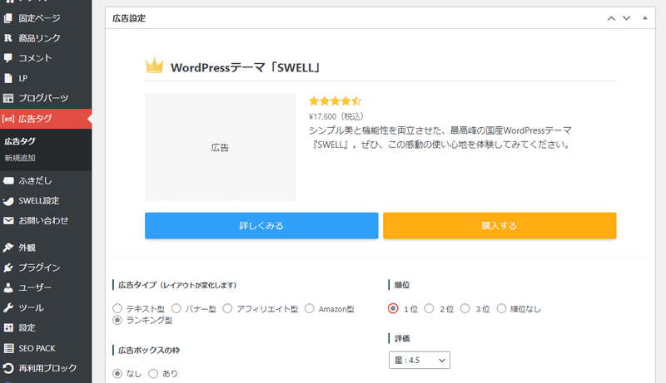Open 新規追加 submenu item

20,158
